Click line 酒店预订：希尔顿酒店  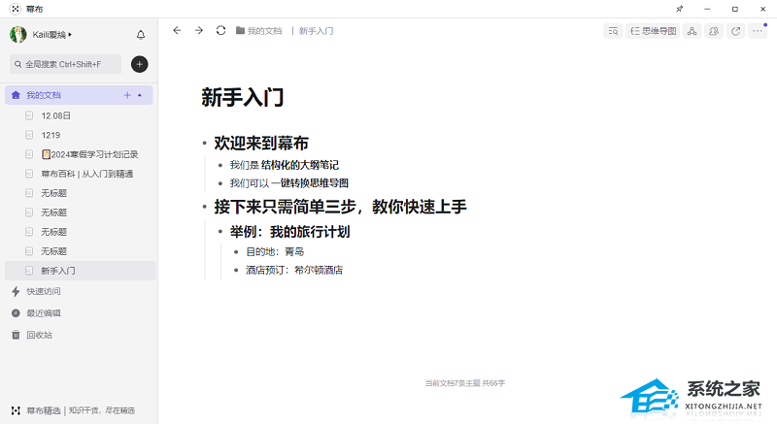coord(294,270)
